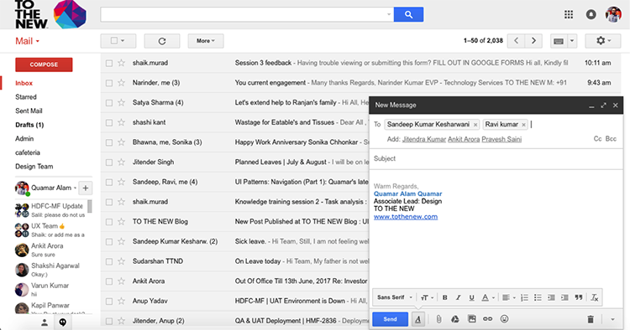Go to newer messages page
The height and width of the screenshot is (330, 630).
click(x=517, y=41)
